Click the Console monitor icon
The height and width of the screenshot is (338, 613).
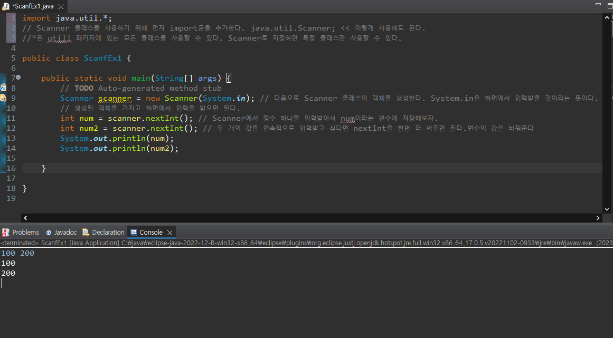tap(134, 232)
